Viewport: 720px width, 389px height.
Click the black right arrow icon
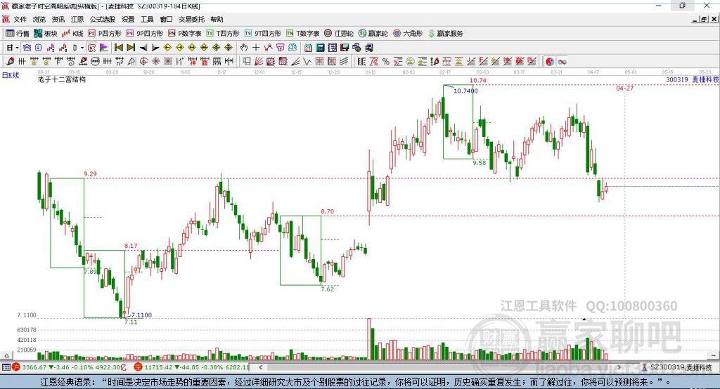pos(155,47)
